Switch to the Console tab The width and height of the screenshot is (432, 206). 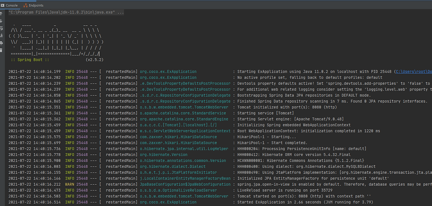tap(9, 5)
